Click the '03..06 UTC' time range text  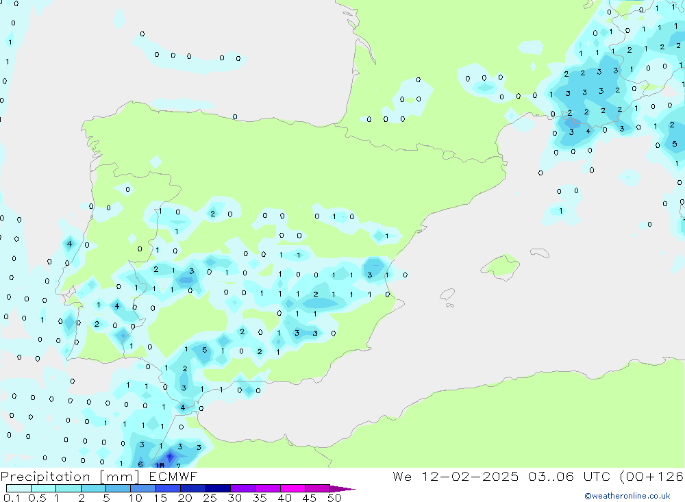(569, 477)
